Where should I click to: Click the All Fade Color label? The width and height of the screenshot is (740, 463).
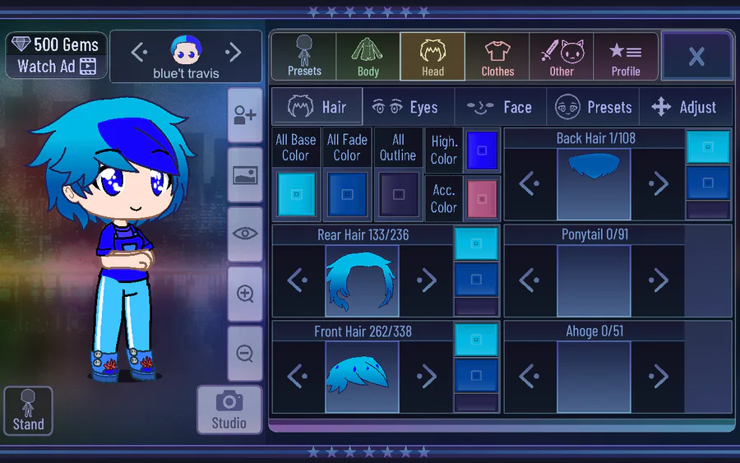(x=347, y=147)
